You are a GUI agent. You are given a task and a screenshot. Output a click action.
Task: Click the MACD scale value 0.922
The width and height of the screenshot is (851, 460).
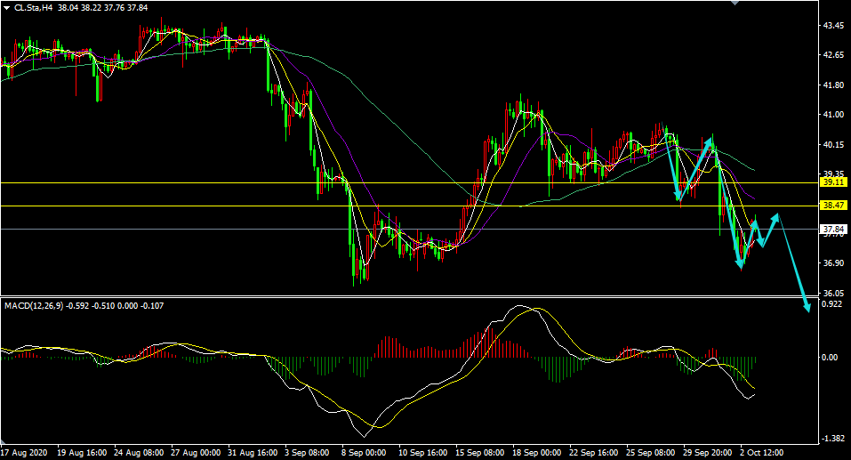coord(832,304)
